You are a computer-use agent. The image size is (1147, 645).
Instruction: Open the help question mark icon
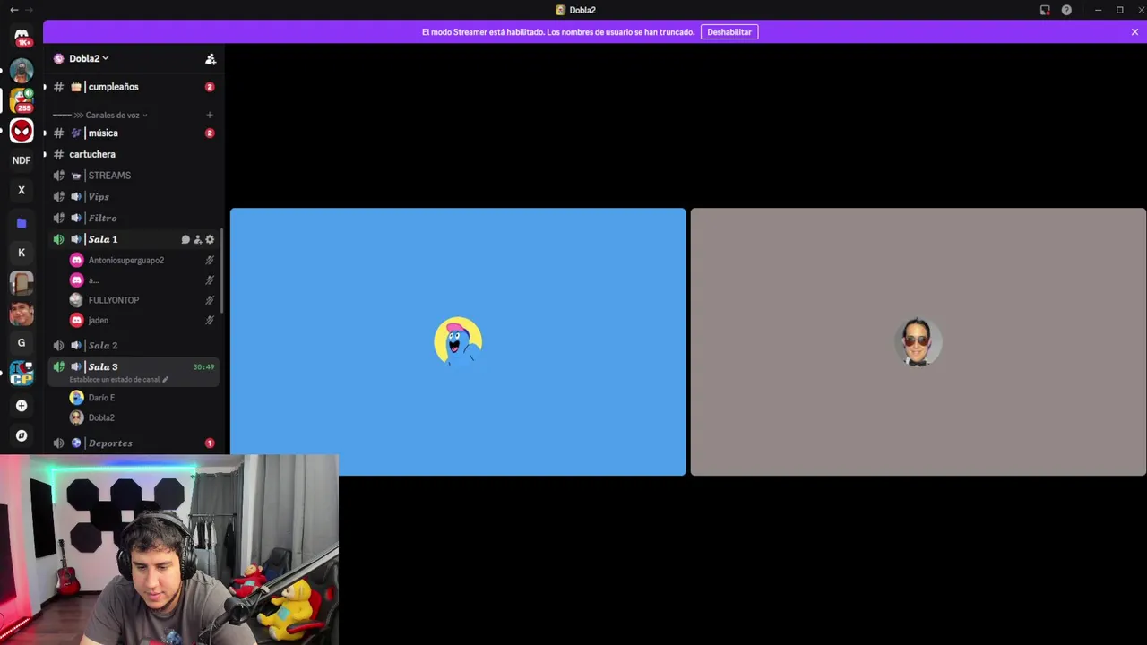(x=1066, y=10)
